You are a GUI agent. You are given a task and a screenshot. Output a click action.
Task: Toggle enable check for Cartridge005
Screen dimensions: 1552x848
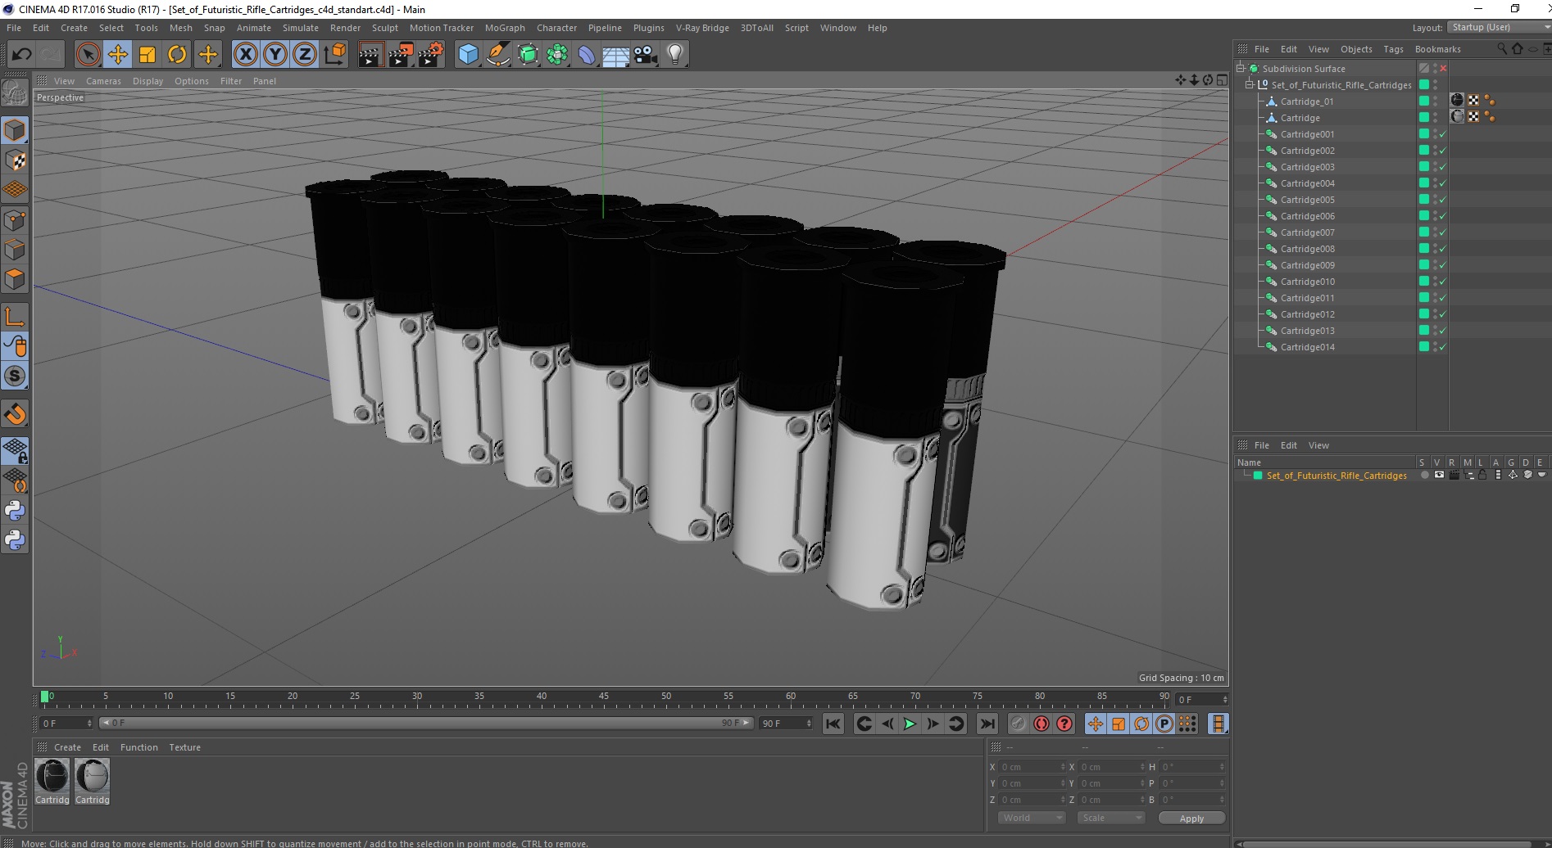[x=1443, y=200]
